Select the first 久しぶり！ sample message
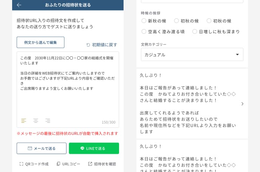Screen dimensions: 260x172 [x=188, y=103]
